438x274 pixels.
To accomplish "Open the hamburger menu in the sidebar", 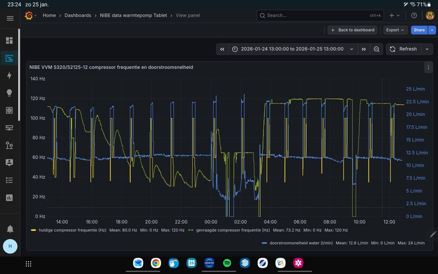I will coord(10,19).
